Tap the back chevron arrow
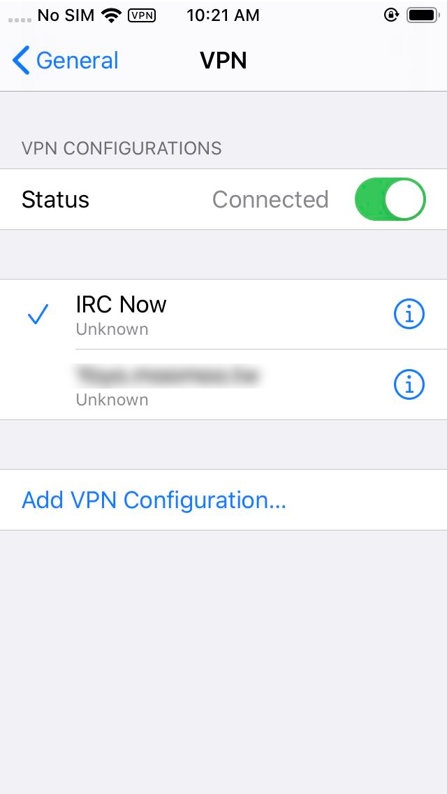Viewport: 447px width, 794px height. [21, 60]
